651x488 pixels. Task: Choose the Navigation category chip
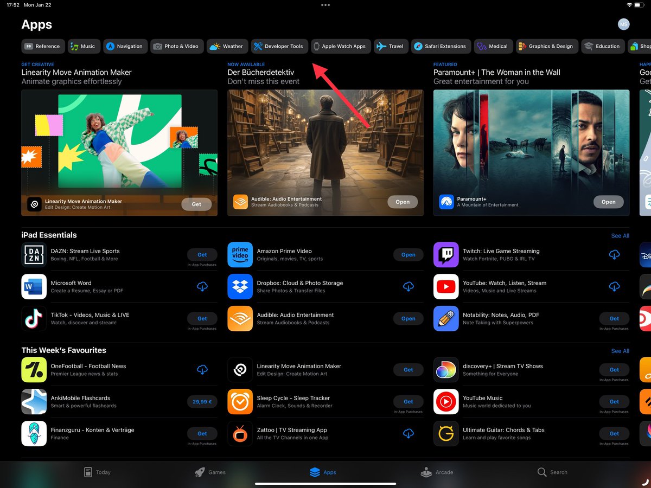click(x=125, y=46)
